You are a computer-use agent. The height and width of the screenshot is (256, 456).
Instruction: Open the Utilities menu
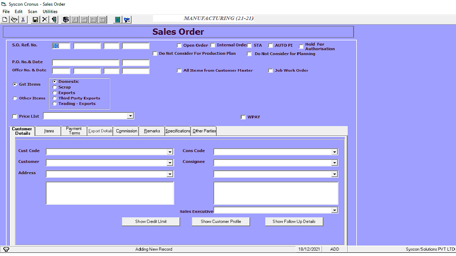[50, 11]
